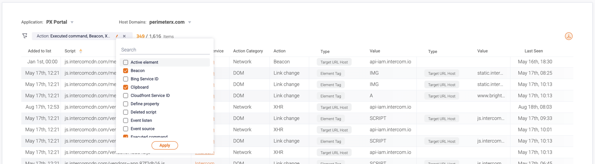Click the Last Seen column header
Screen dimensions: 595x164
pos(533,51)
